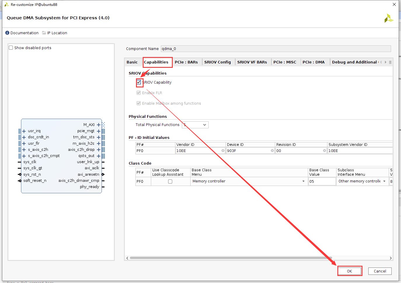Edit the Vendor ID value 10EE
This screenshot has width=401, height=283.
200,151
